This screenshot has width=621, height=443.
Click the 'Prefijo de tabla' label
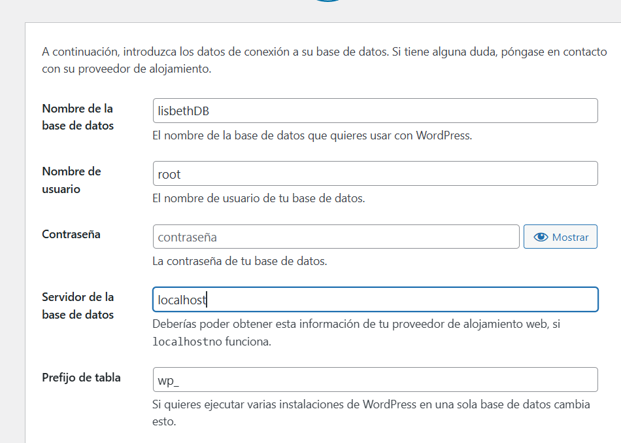click(x=81, y=378)
